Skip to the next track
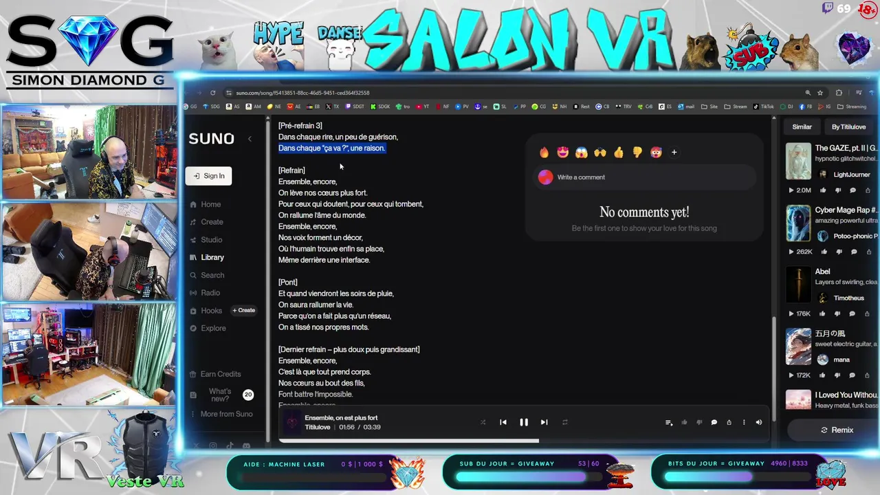 coord(544,422)
